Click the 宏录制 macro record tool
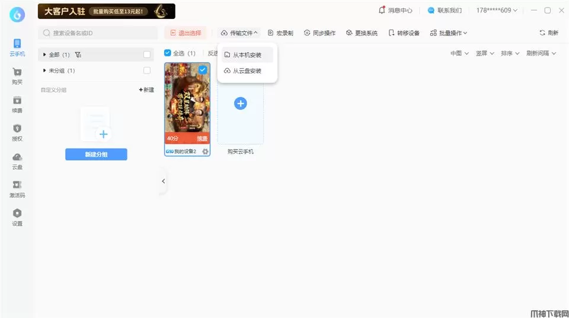The image size is (569, 318). pyautogui.click(x=280, y=33)
